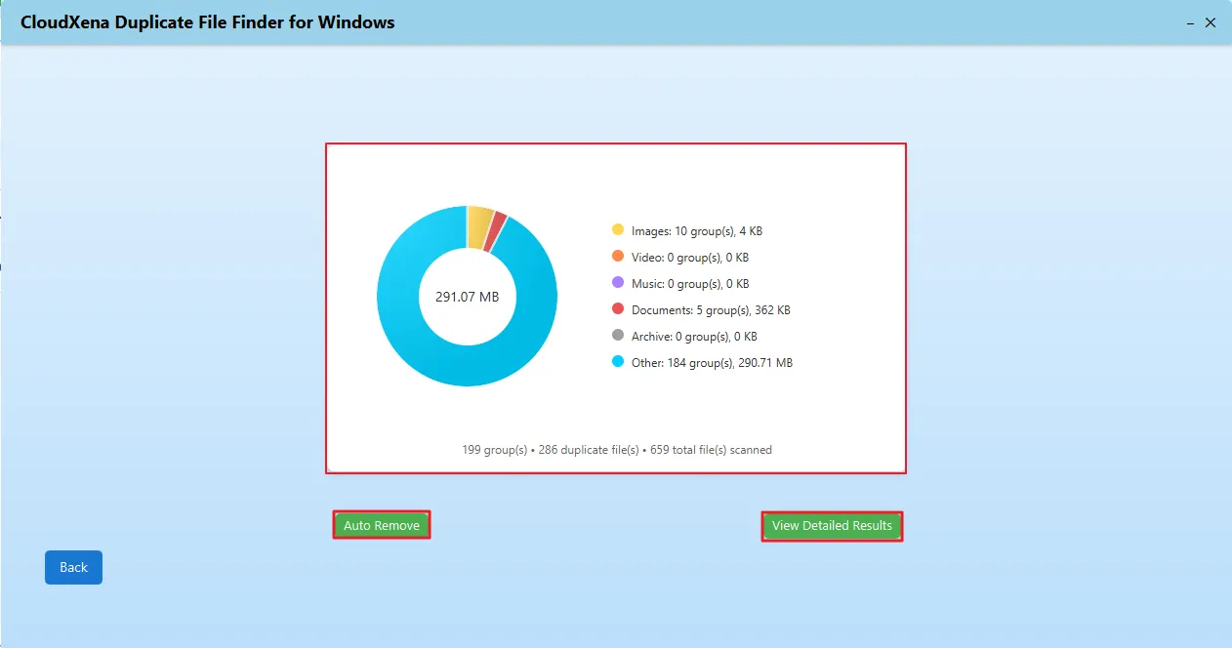Open View Detailed Results
Viewport: 1232px width, 648px height.
point(832,526)
